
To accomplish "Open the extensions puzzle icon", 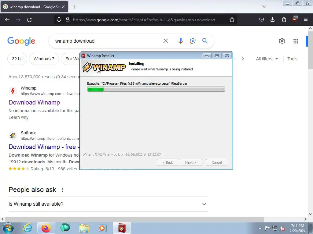I will pyautogui.click(x=284, y=20).
